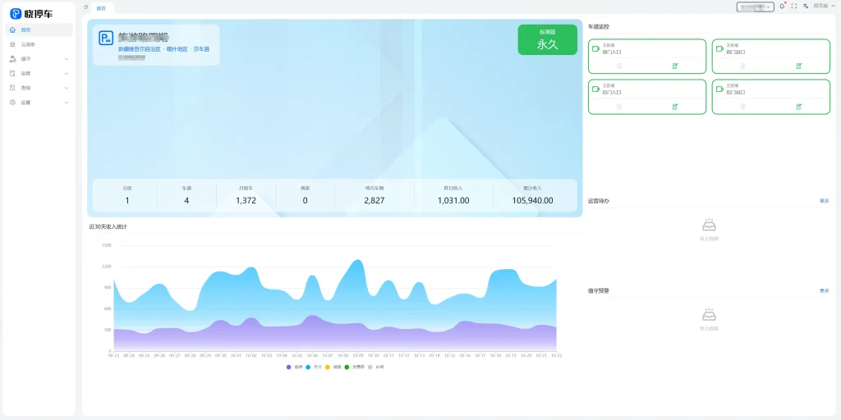This screenshot has width=841, height=420.
Task: Click the camera icon on 前门入口 card
Action: pos(595,48)
